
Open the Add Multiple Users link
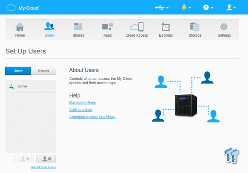pyautogui.click(x=43, y=167)
